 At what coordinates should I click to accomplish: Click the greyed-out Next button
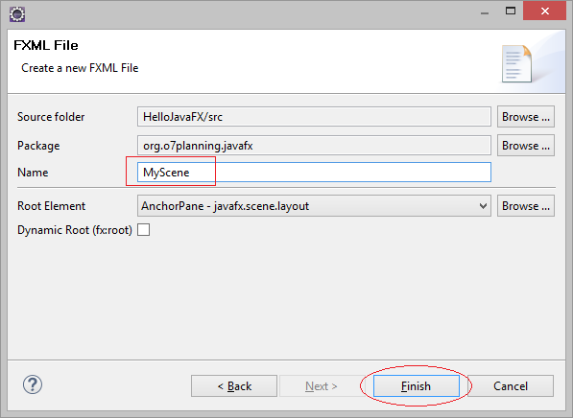322,385
